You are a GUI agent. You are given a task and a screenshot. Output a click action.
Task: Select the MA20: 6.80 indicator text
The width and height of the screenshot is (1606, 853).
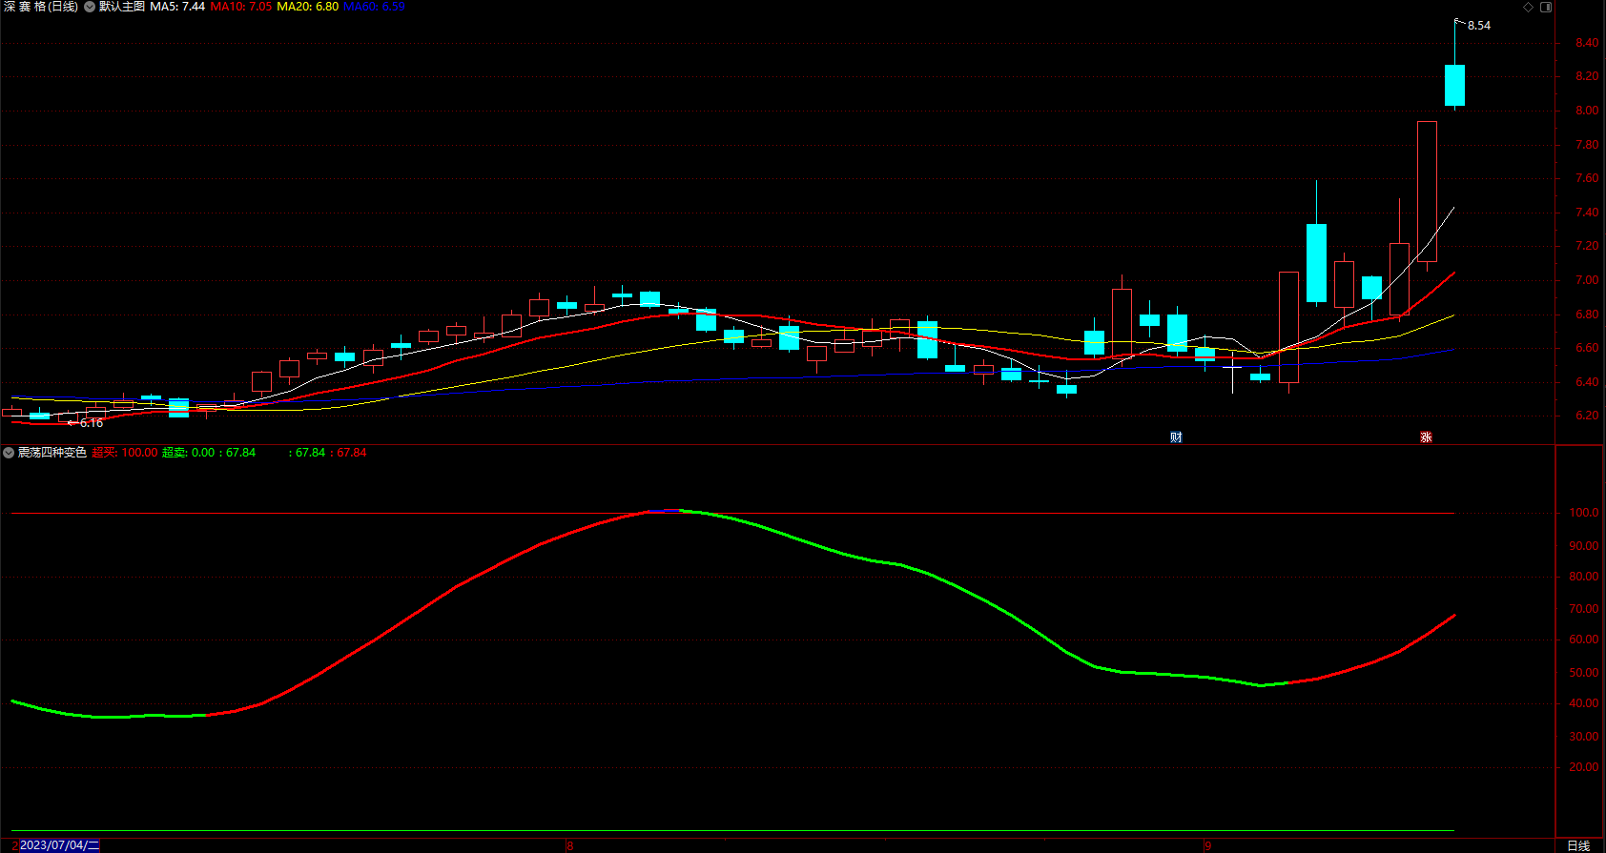pyautogui.click(x=308, y=7)
